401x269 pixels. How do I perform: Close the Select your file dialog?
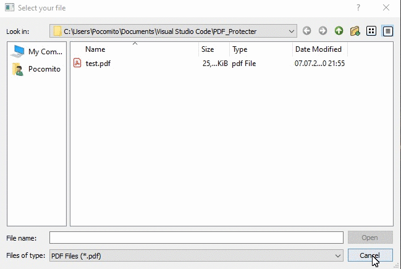(386, 7)
